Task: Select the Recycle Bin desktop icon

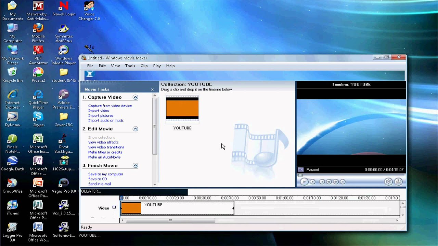Action: [12, 76]
